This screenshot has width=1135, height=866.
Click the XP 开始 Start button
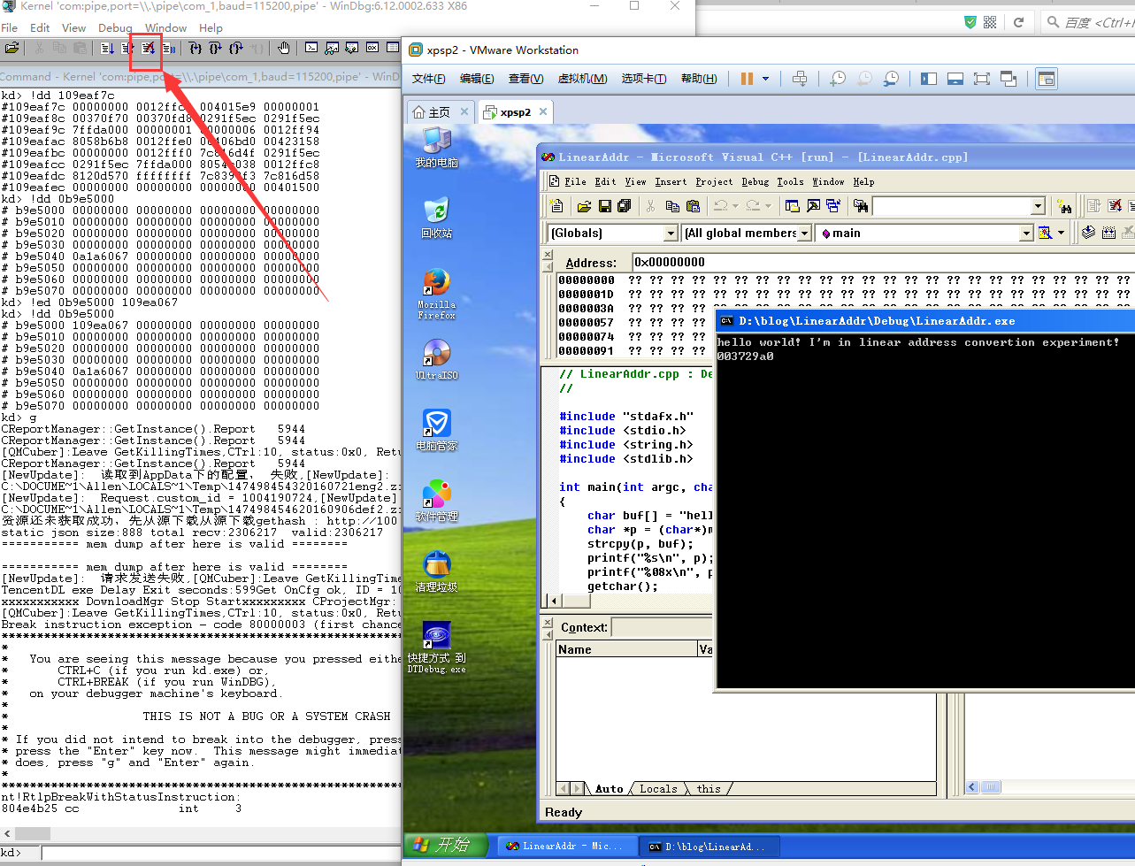click(x=445, y=845)
